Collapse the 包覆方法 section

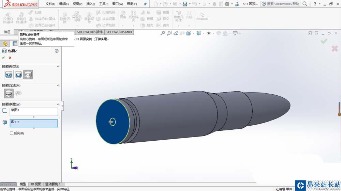(58, 85)
